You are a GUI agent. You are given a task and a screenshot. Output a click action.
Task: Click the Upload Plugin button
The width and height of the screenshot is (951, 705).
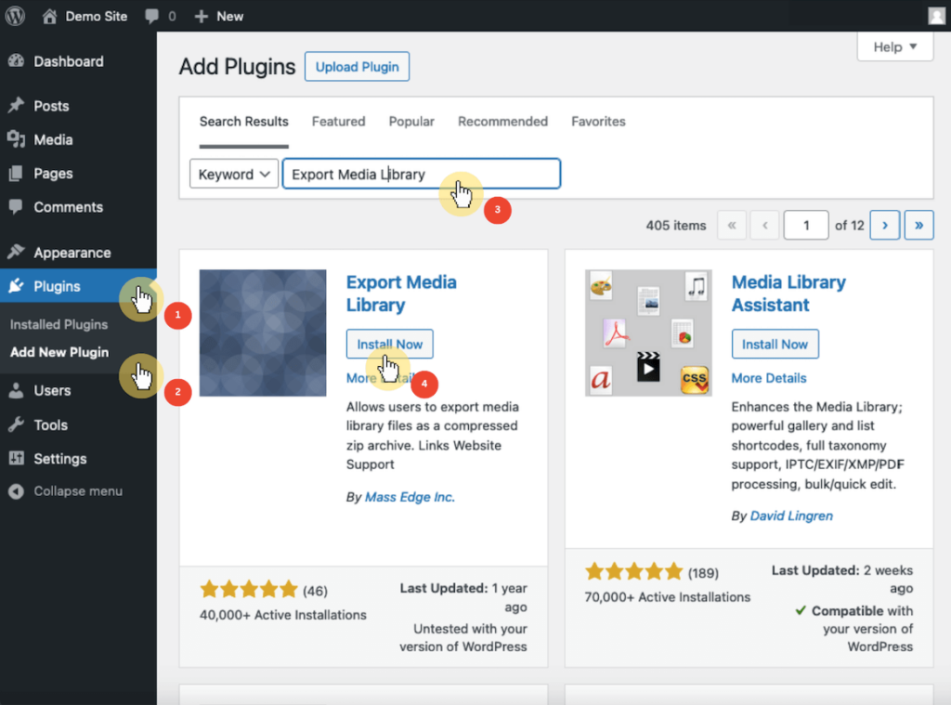click(x=357, y=67)
